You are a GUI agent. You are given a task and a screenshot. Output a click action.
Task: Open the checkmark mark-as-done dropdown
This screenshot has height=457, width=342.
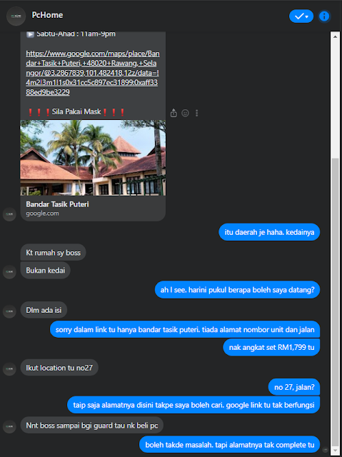pyautogui.click(x=301, y=16)
